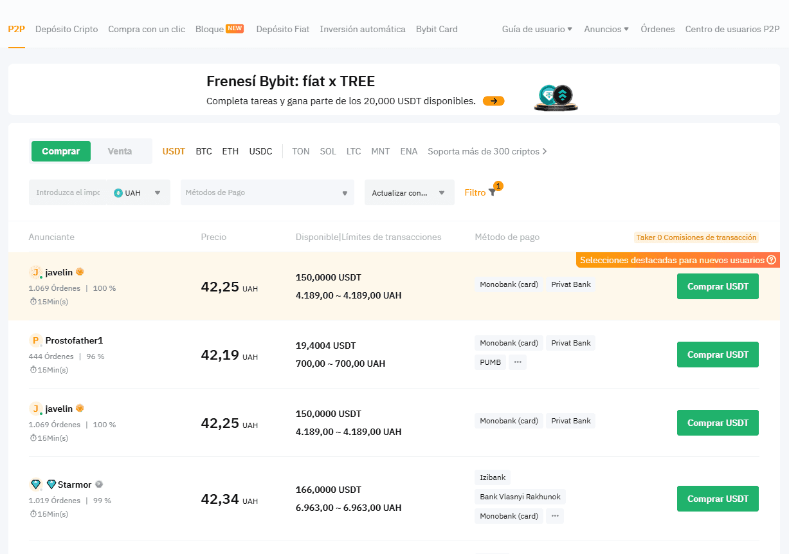789x554 pixels.
Task: Click the Prostofather1 advertiser avatar
Action: pyautogui.click(x=35, y=340)
